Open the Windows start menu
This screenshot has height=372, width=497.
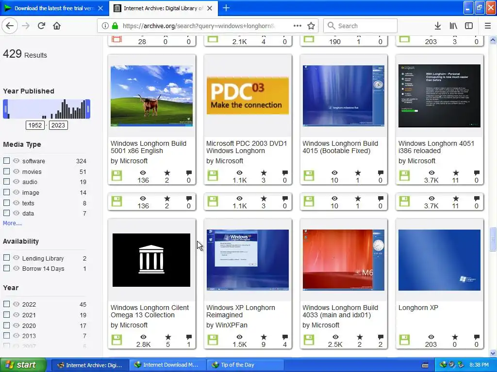(23, 365)
